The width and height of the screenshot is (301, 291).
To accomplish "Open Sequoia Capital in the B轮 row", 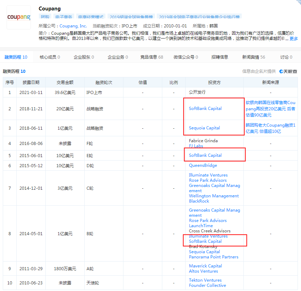I will click(204, 252).
